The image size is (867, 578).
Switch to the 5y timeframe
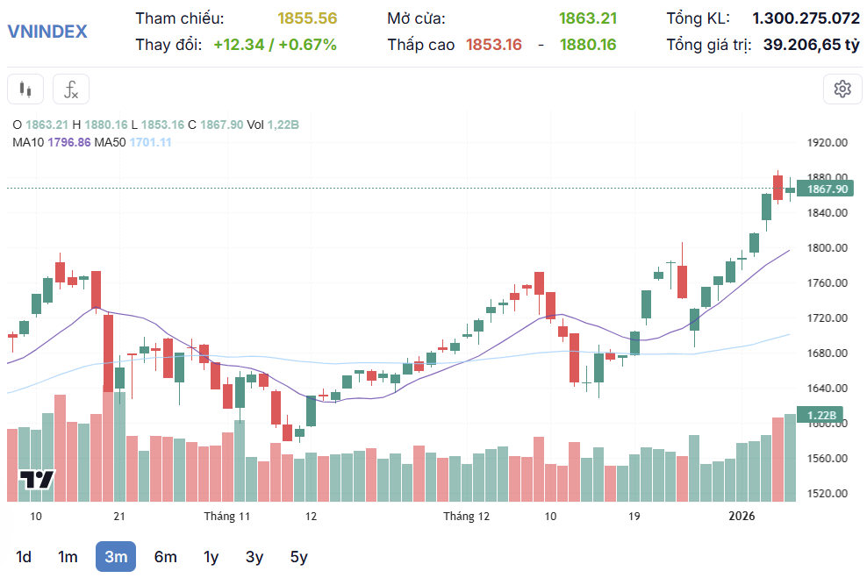pyautogui.click(x=299, y=556)
